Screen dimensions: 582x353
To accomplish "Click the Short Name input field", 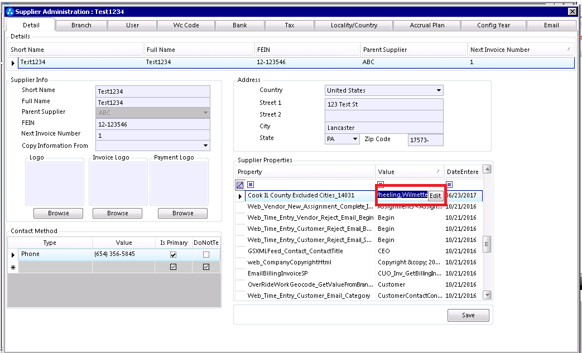I will click(x=152, y=91).
